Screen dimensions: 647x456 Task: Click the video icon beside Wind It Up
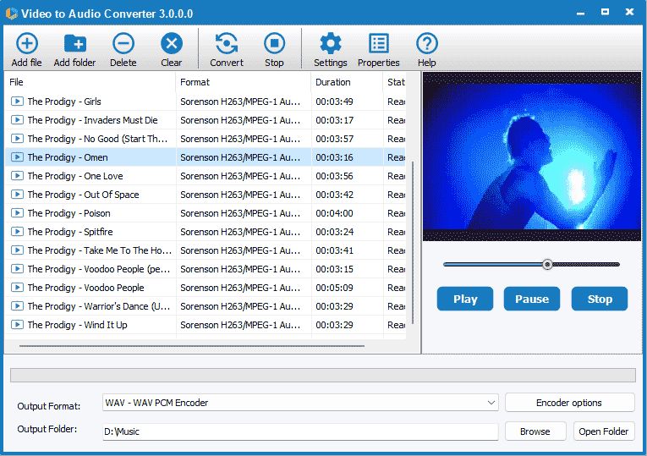(17, 324)
